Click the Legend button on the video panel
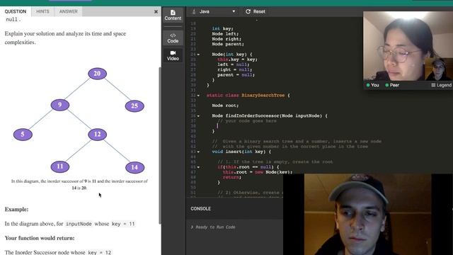Screen dimensions: 453x255 tap(441, 85)
